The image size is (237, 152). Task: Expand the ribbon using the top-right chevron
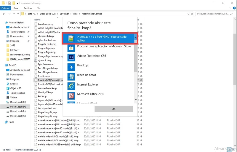230,8
